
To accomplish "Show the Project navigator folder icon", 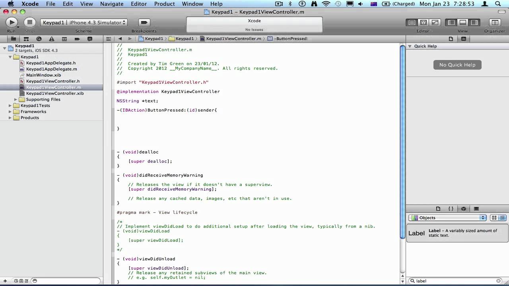I will point(13,39).
